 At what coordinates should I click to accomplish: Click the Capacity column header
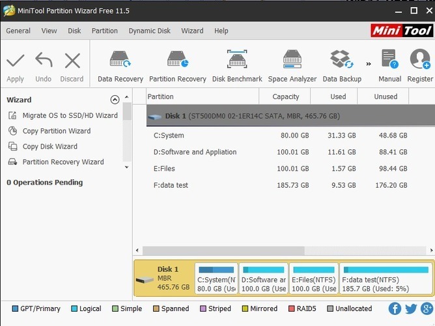(x=285, y=96)
